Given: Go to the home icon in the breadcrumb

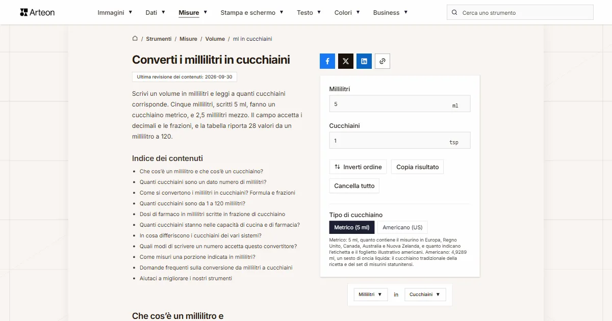Looking at the screenshot, I should (x=135, y=39).
